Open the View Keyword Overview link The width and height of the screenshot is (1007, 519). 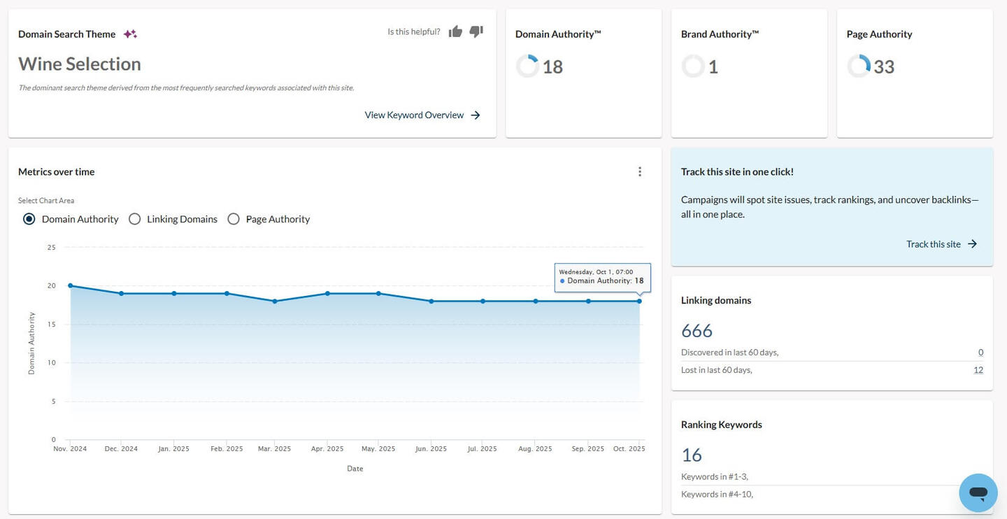point(414,115)
